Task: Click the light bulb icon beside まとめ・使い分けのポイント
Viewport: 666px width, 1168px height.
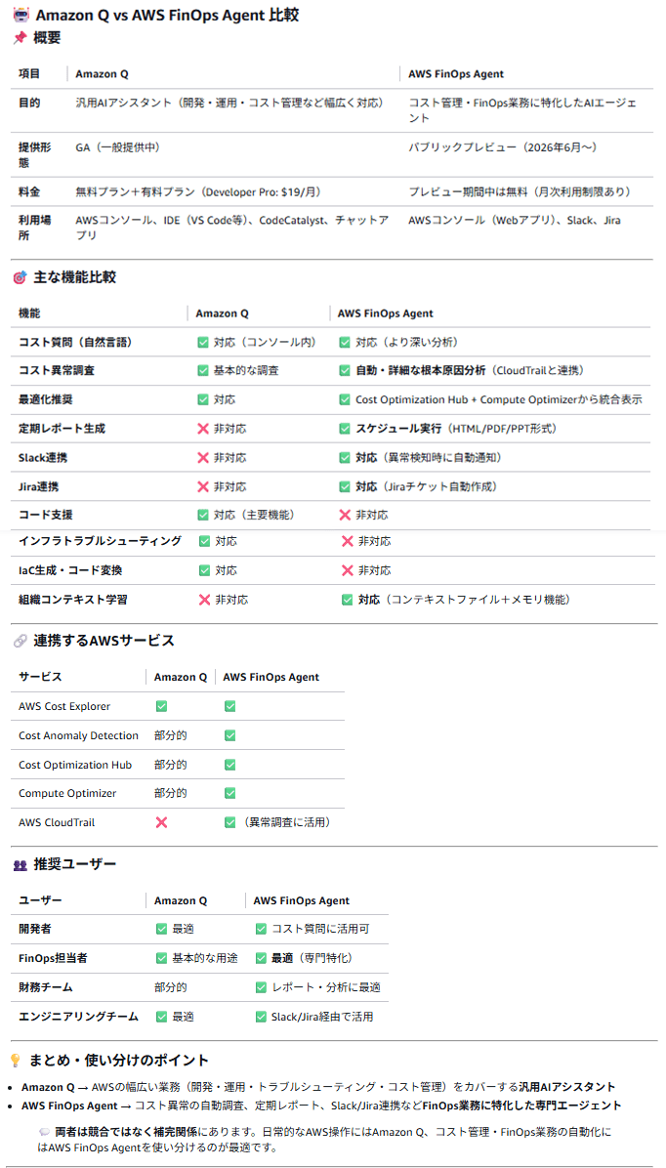Action: point(15,1060)
